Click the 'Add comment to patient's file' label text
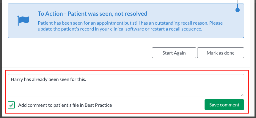 (x=65, y=105)
